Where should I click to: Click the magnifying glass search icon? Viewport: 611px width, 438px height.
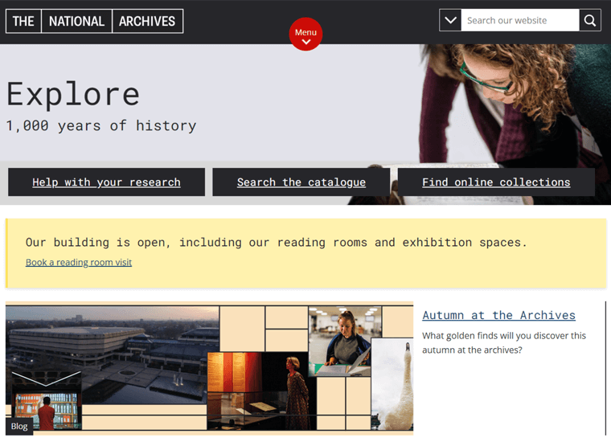point(590,21)
